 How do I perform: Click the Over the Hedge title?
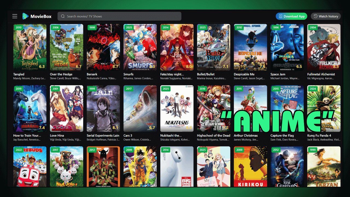coord(61,74)
